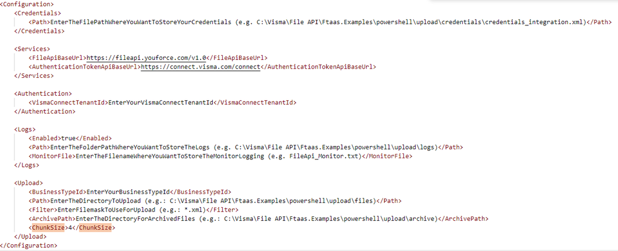Click the EnterYourVismaConnectTenantId placeholder text

[x=160, y=103]
